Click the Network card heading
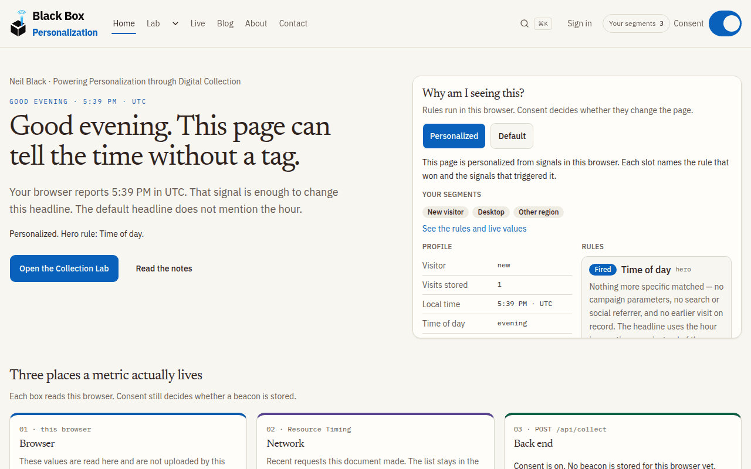Image resolution: width=751 pixels, height=469 pixels. pyautogui.click(x=286, y=444)
